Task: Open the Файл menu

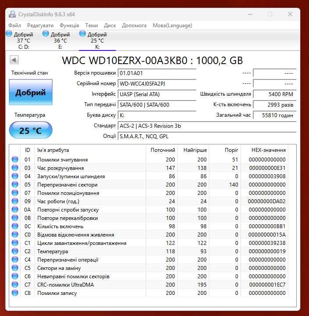Action: coord(15,25)
